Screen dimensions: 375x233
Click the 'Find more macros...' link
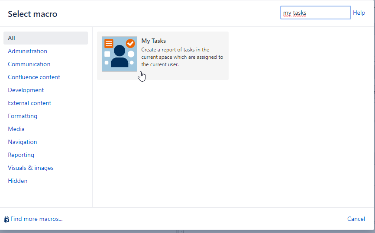click(x=36, y=219)
